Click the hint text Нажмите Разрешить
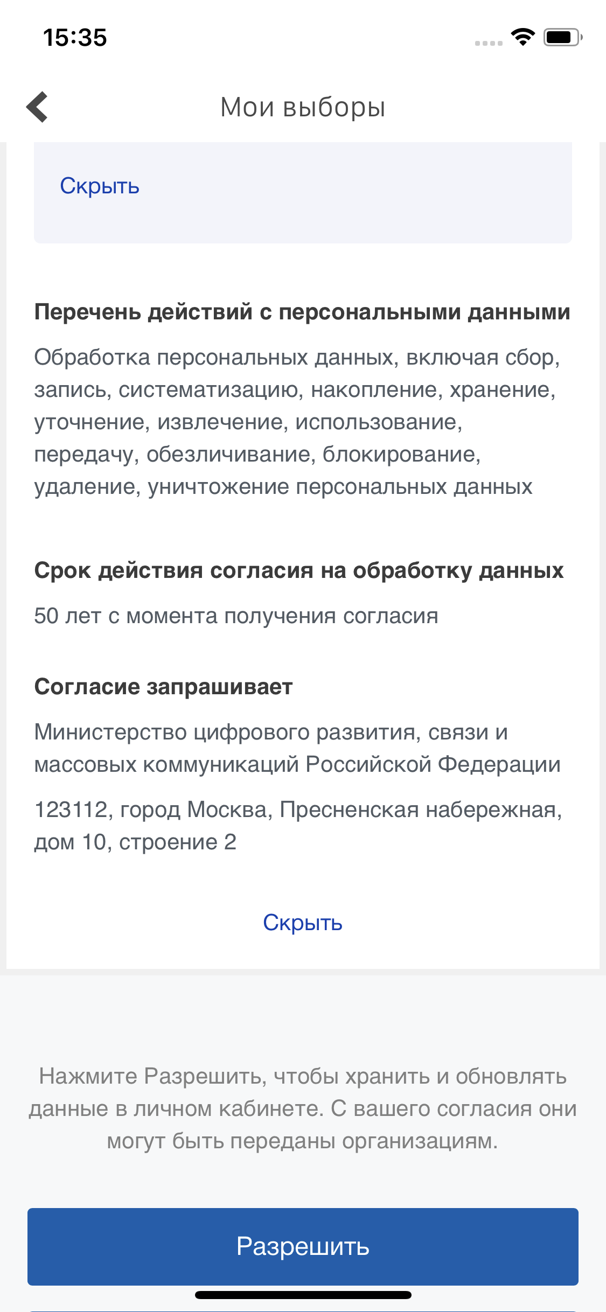The image size is (606, 1312). (x=303, y=1108)
